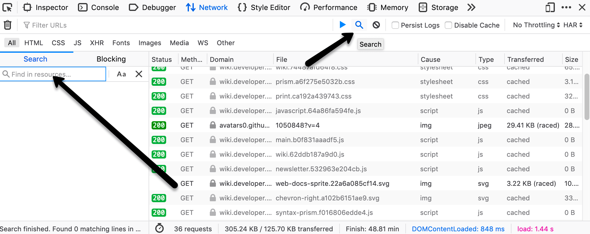This screenshot has height=234, width=590.
Task: Click 200 status badge of prism.css row
Action: point(159,82)
